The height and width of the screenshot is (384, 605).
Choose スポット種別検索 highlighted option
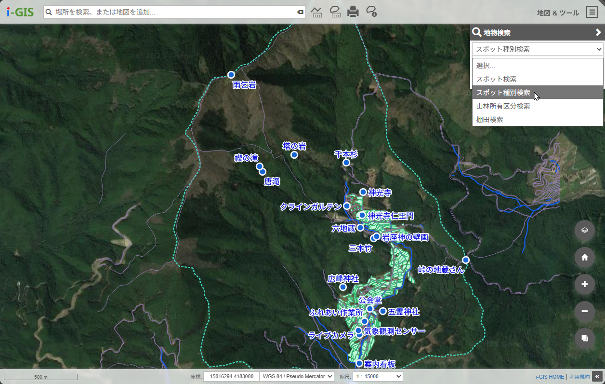pos(538,93)
